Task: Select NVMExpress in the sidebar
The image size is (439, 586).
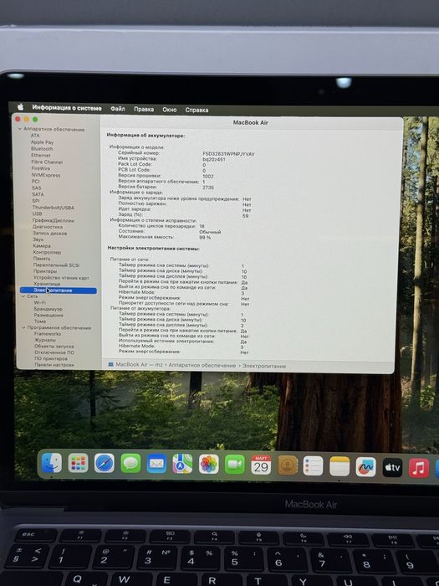Action: [x=46, y=175]
